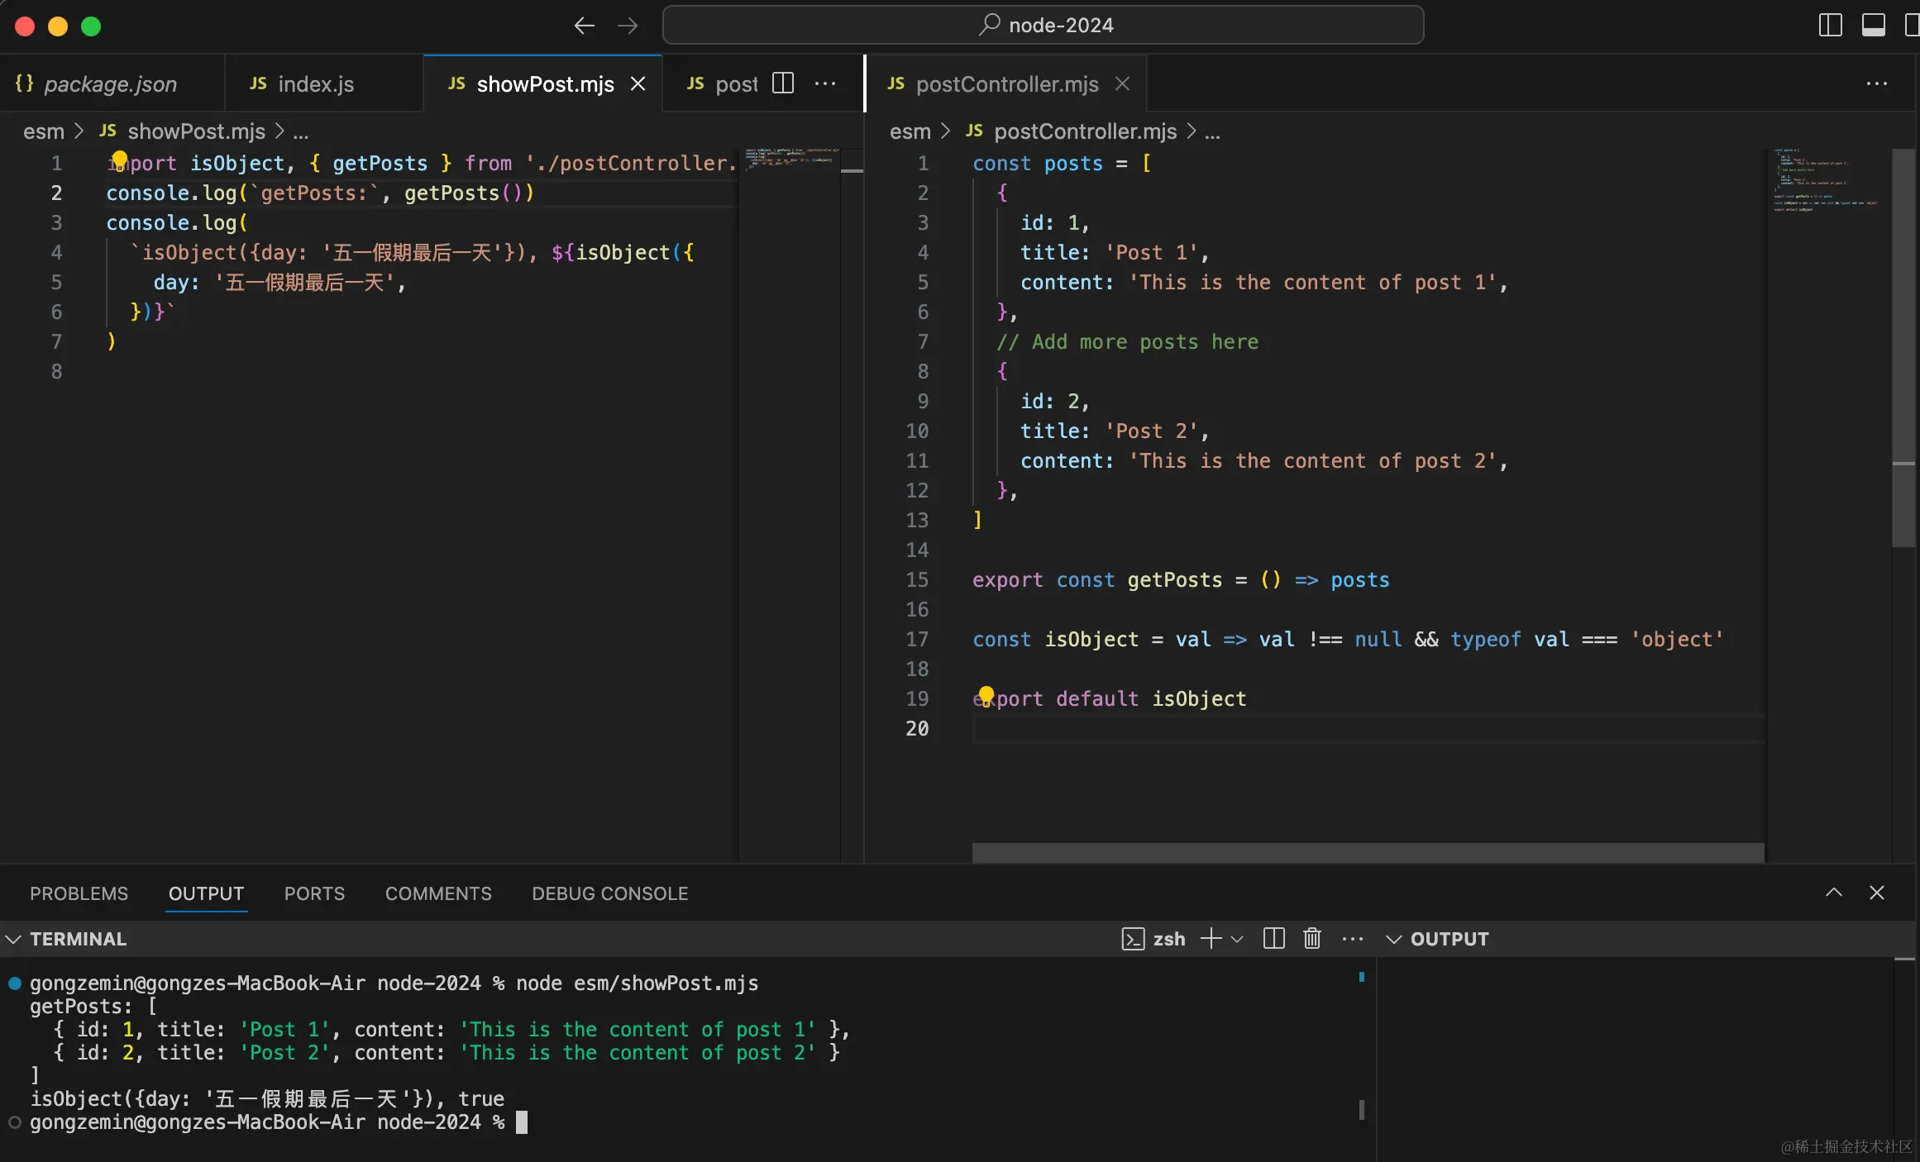
Task: Click the go forward navigation arrow
Action: 628,26
